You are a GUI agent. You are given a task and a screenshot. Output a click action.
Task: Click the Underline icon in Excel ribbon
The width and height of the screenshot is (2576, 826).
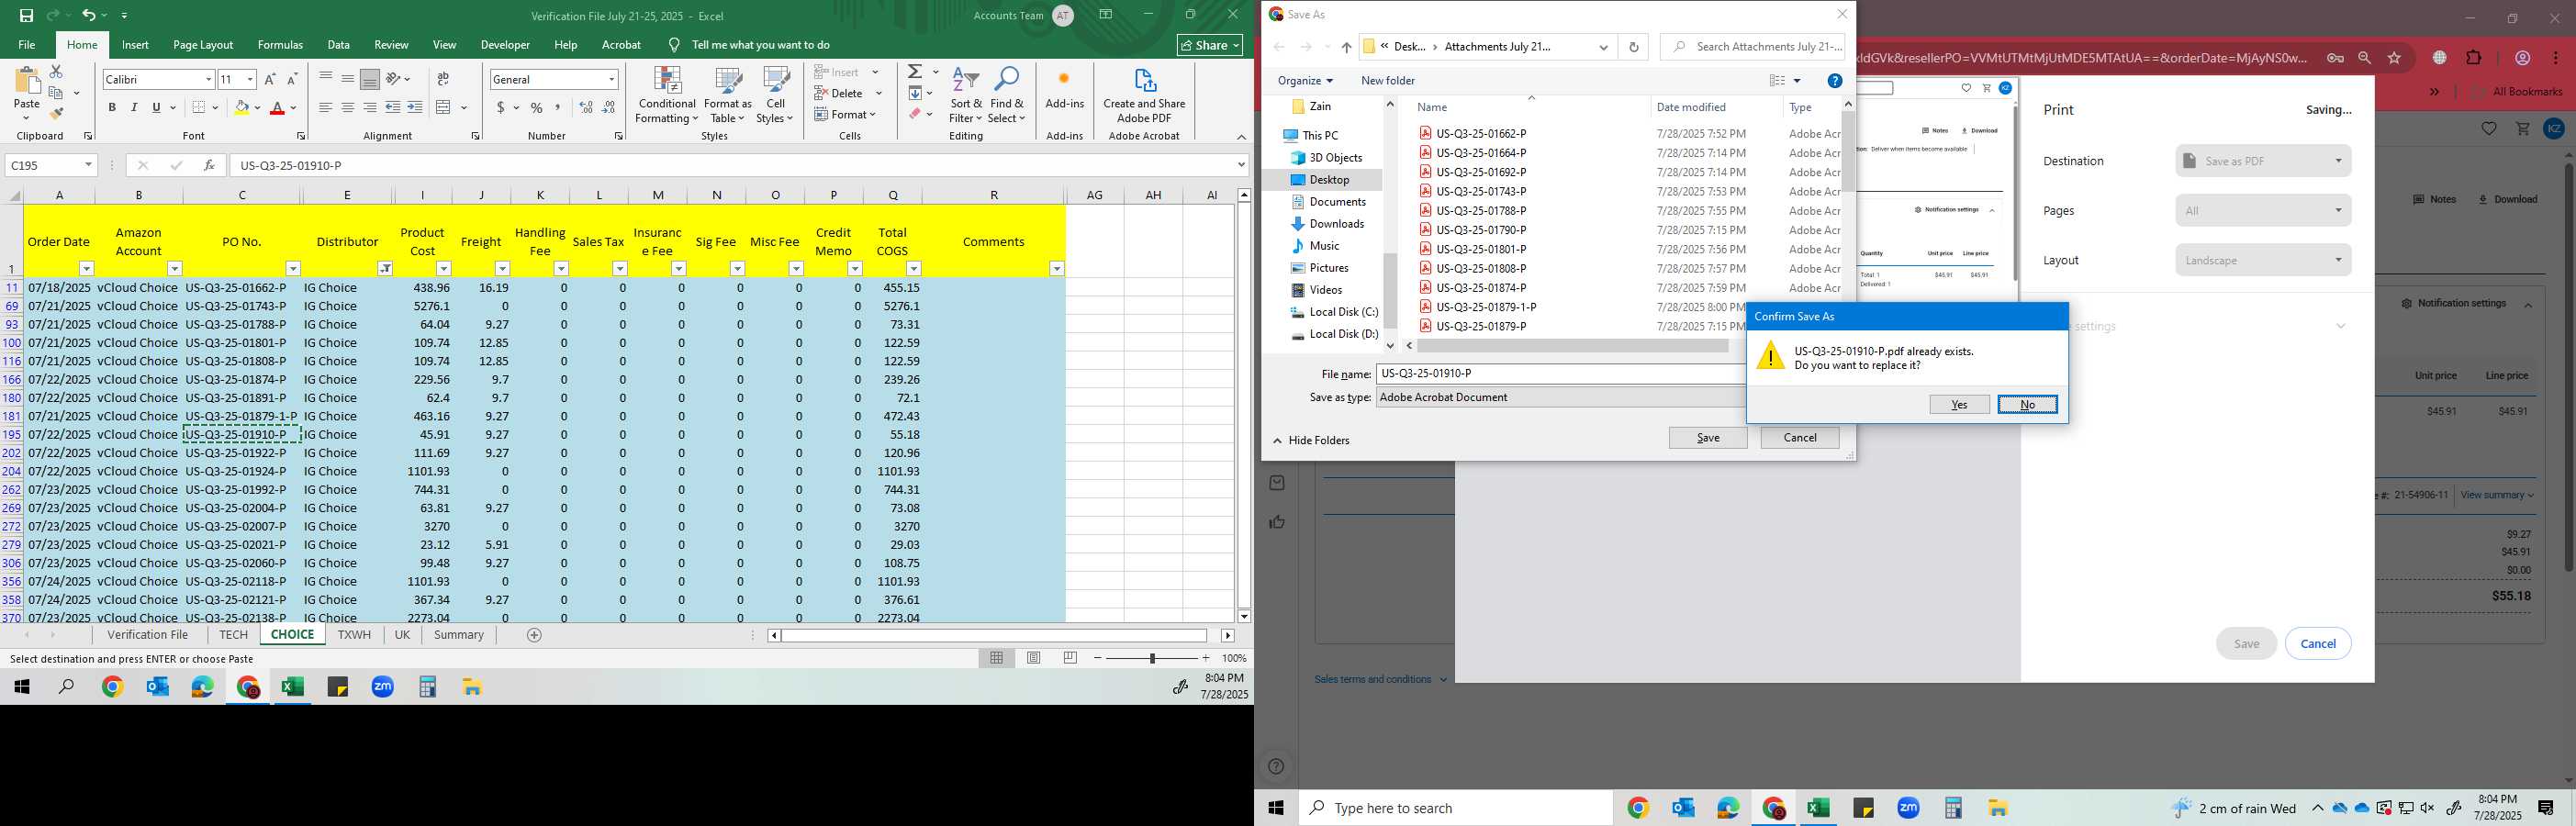coord(156,108)
